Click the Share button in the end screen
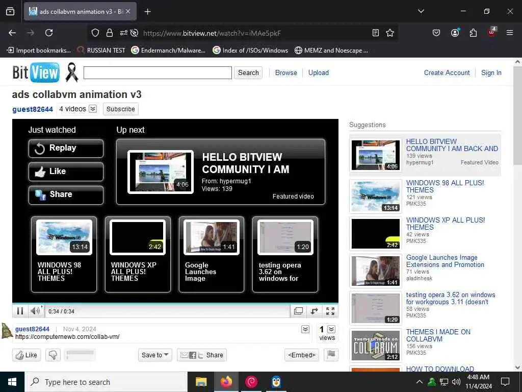This screenshot has height=392, width=522. (66, 194)
